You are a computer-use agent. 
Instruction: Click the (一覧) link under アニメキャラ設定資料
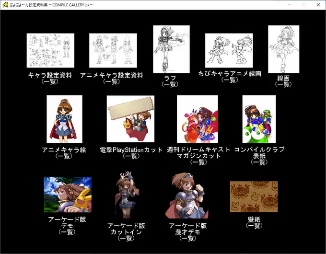[x=112, y=81]
